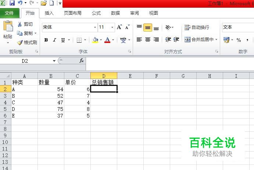
Task: Open the 字体 group dialog launcher
Action: [x=130, y=51]
